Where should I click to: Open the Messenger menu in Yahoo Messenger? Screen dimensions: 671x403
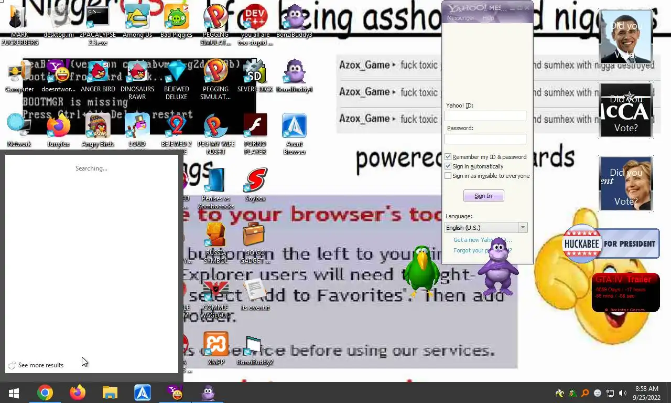click(460, 18)
